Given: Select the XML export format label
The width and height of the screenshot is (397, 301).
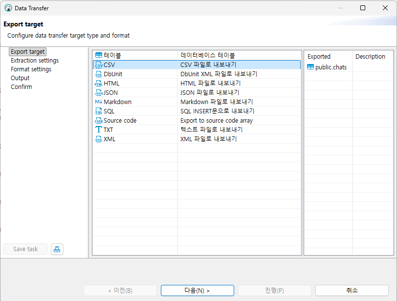Looking at the screenshot, I should [x=110, y=139].
